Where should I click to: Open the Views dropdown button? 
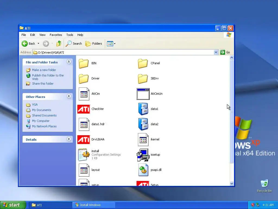(x=111, y=44)
